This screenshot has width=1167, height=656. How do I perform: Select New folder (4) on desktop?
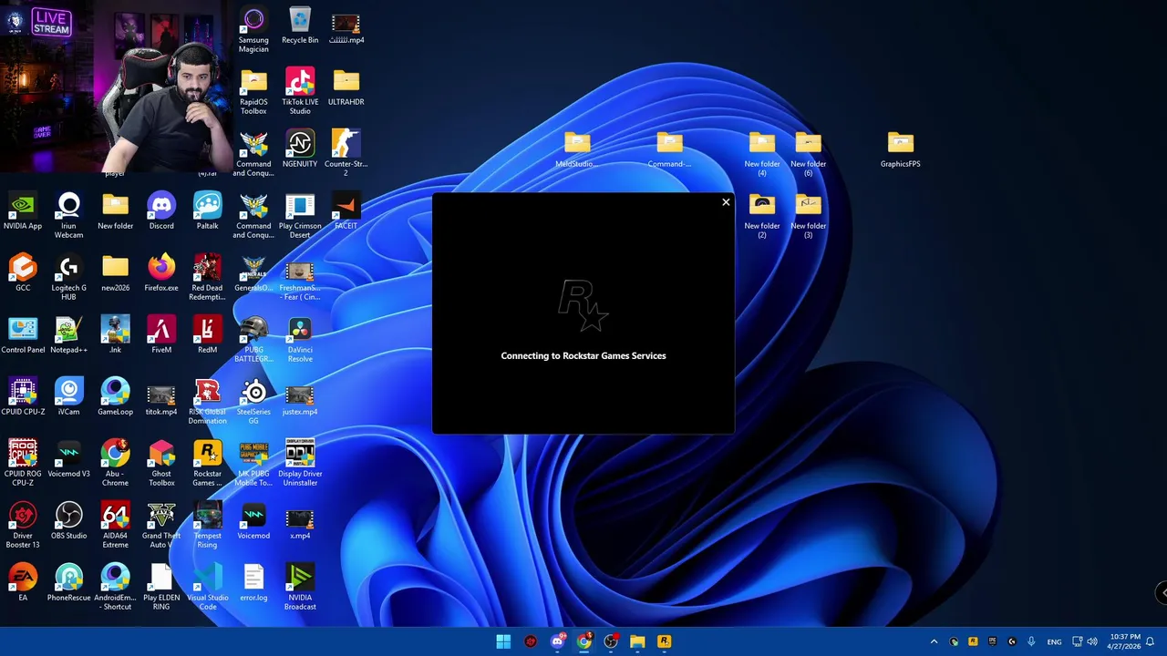pos(761,154)
